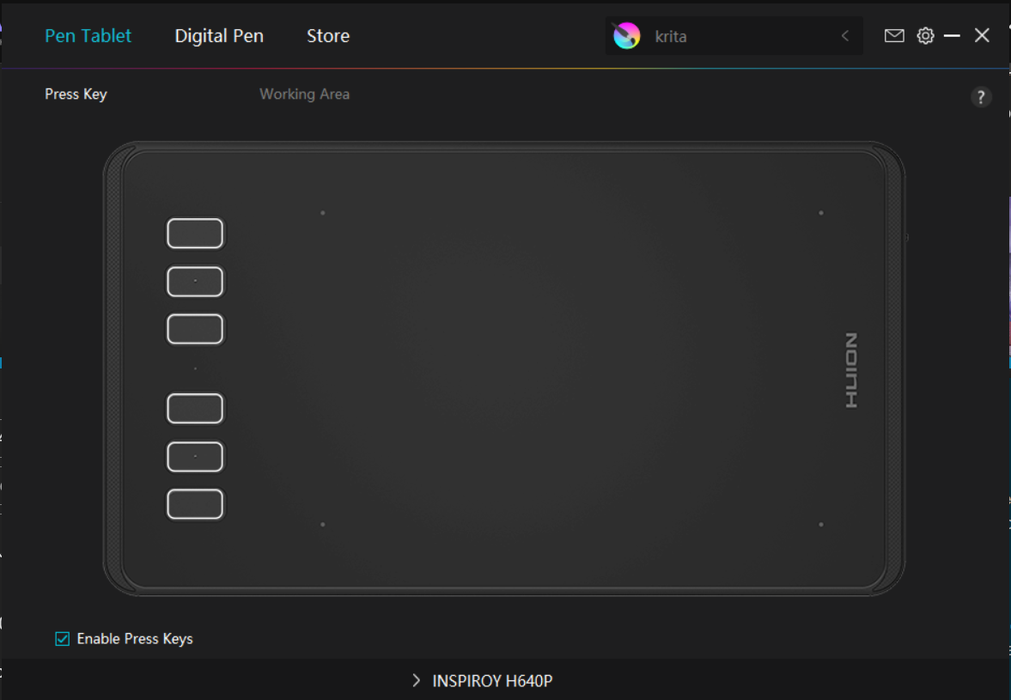Select the second press key from top
This screenshot has width=1011, height=700.
195,282
